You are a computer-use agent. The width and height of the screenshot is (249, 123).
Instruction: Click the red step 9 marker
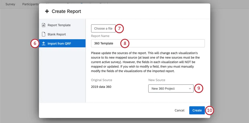pyautogui.click(x=199, y=88)
